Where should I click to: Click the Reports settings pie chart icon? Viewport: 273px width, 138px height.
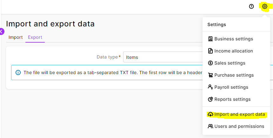(x=210, y=99)
